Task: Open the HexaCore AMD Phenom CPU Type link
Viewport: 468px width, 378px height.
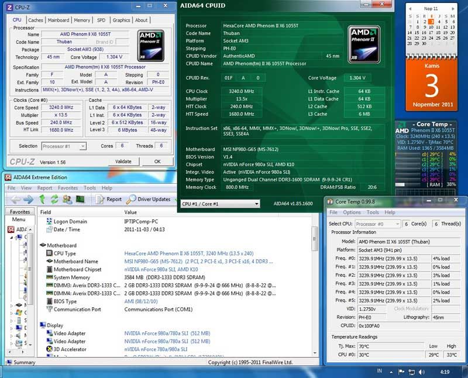Action: tap(188, 253)
